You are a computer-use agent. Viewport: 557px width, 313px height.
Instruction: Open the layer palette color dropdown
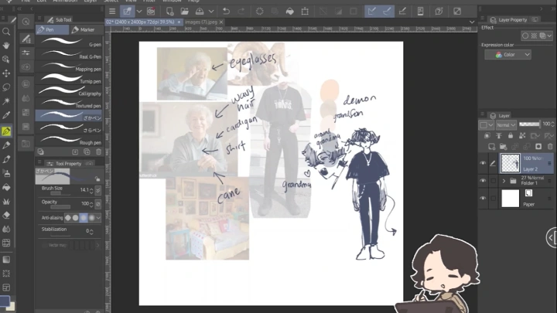click(x=487, y=125)
